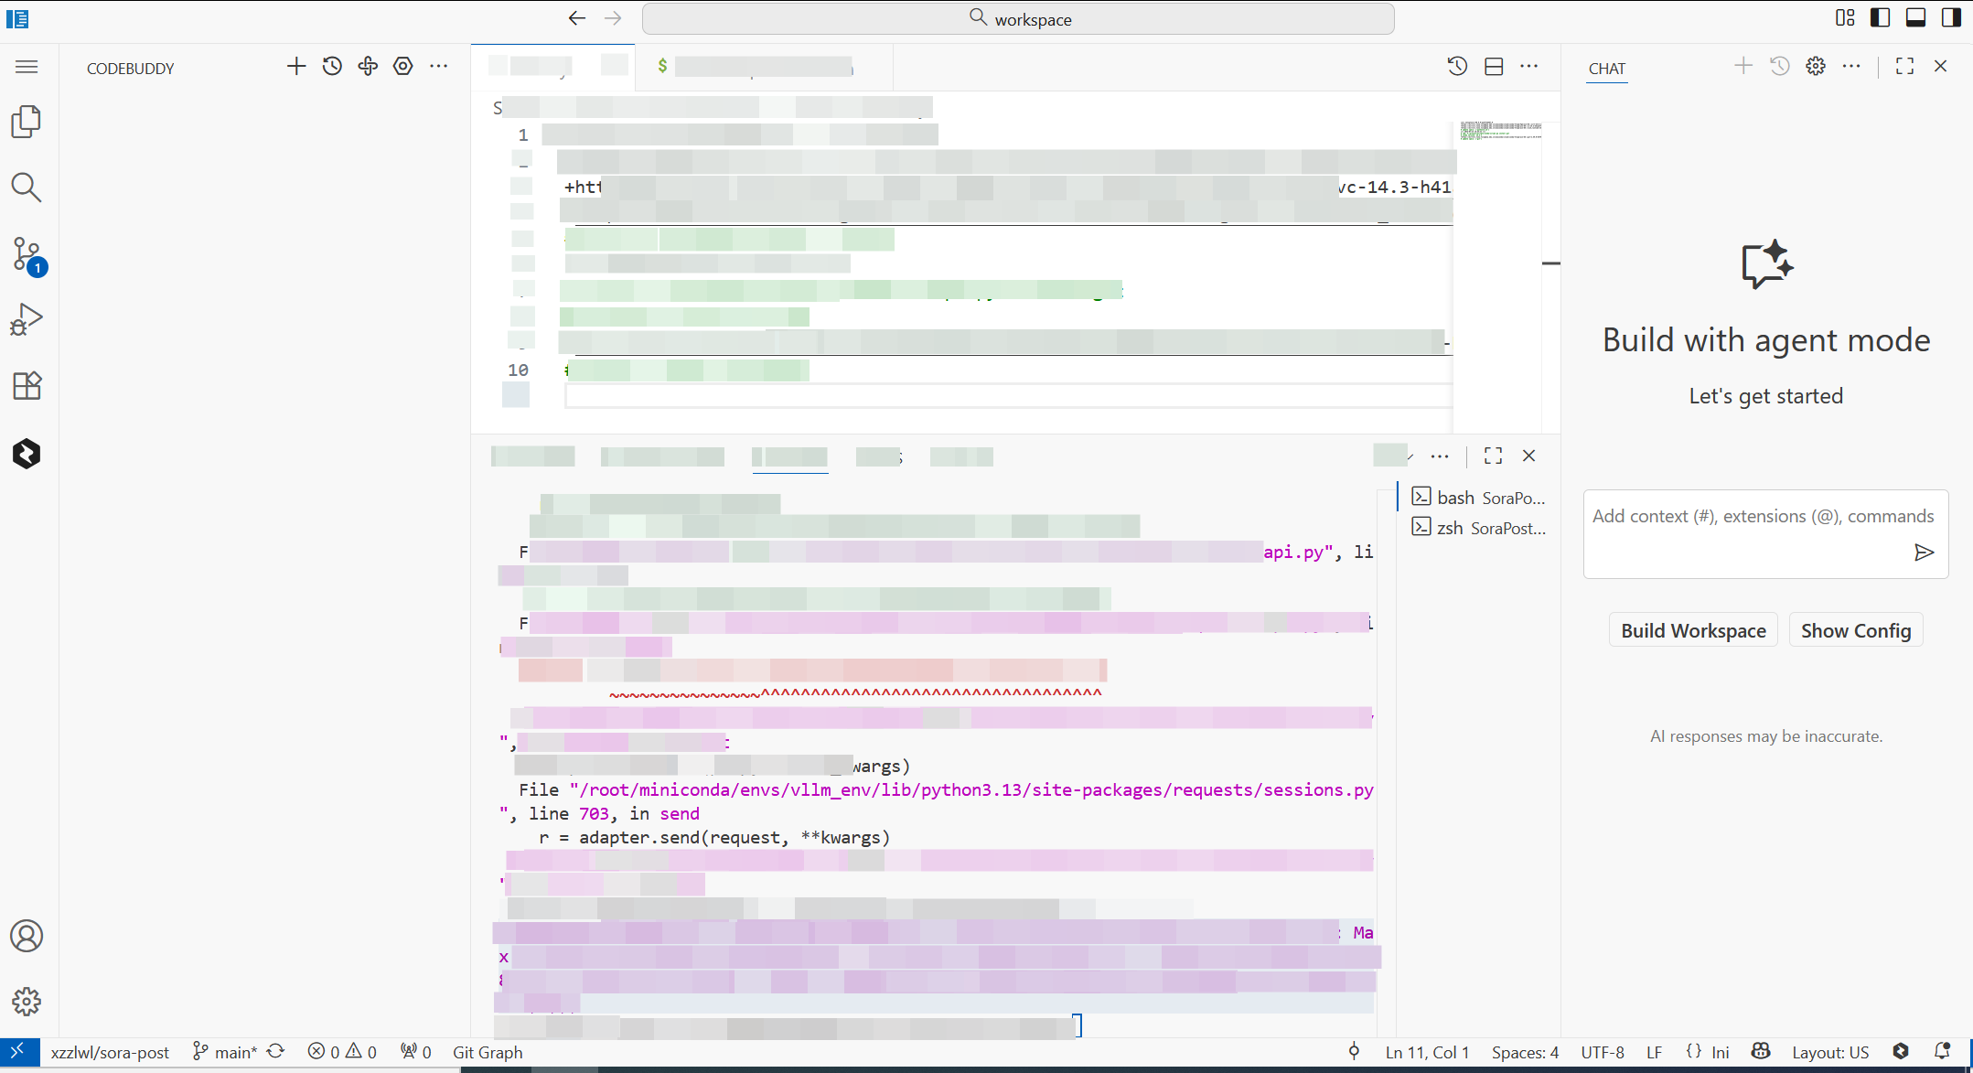Click the editor minimap preview

[1501, 131]
